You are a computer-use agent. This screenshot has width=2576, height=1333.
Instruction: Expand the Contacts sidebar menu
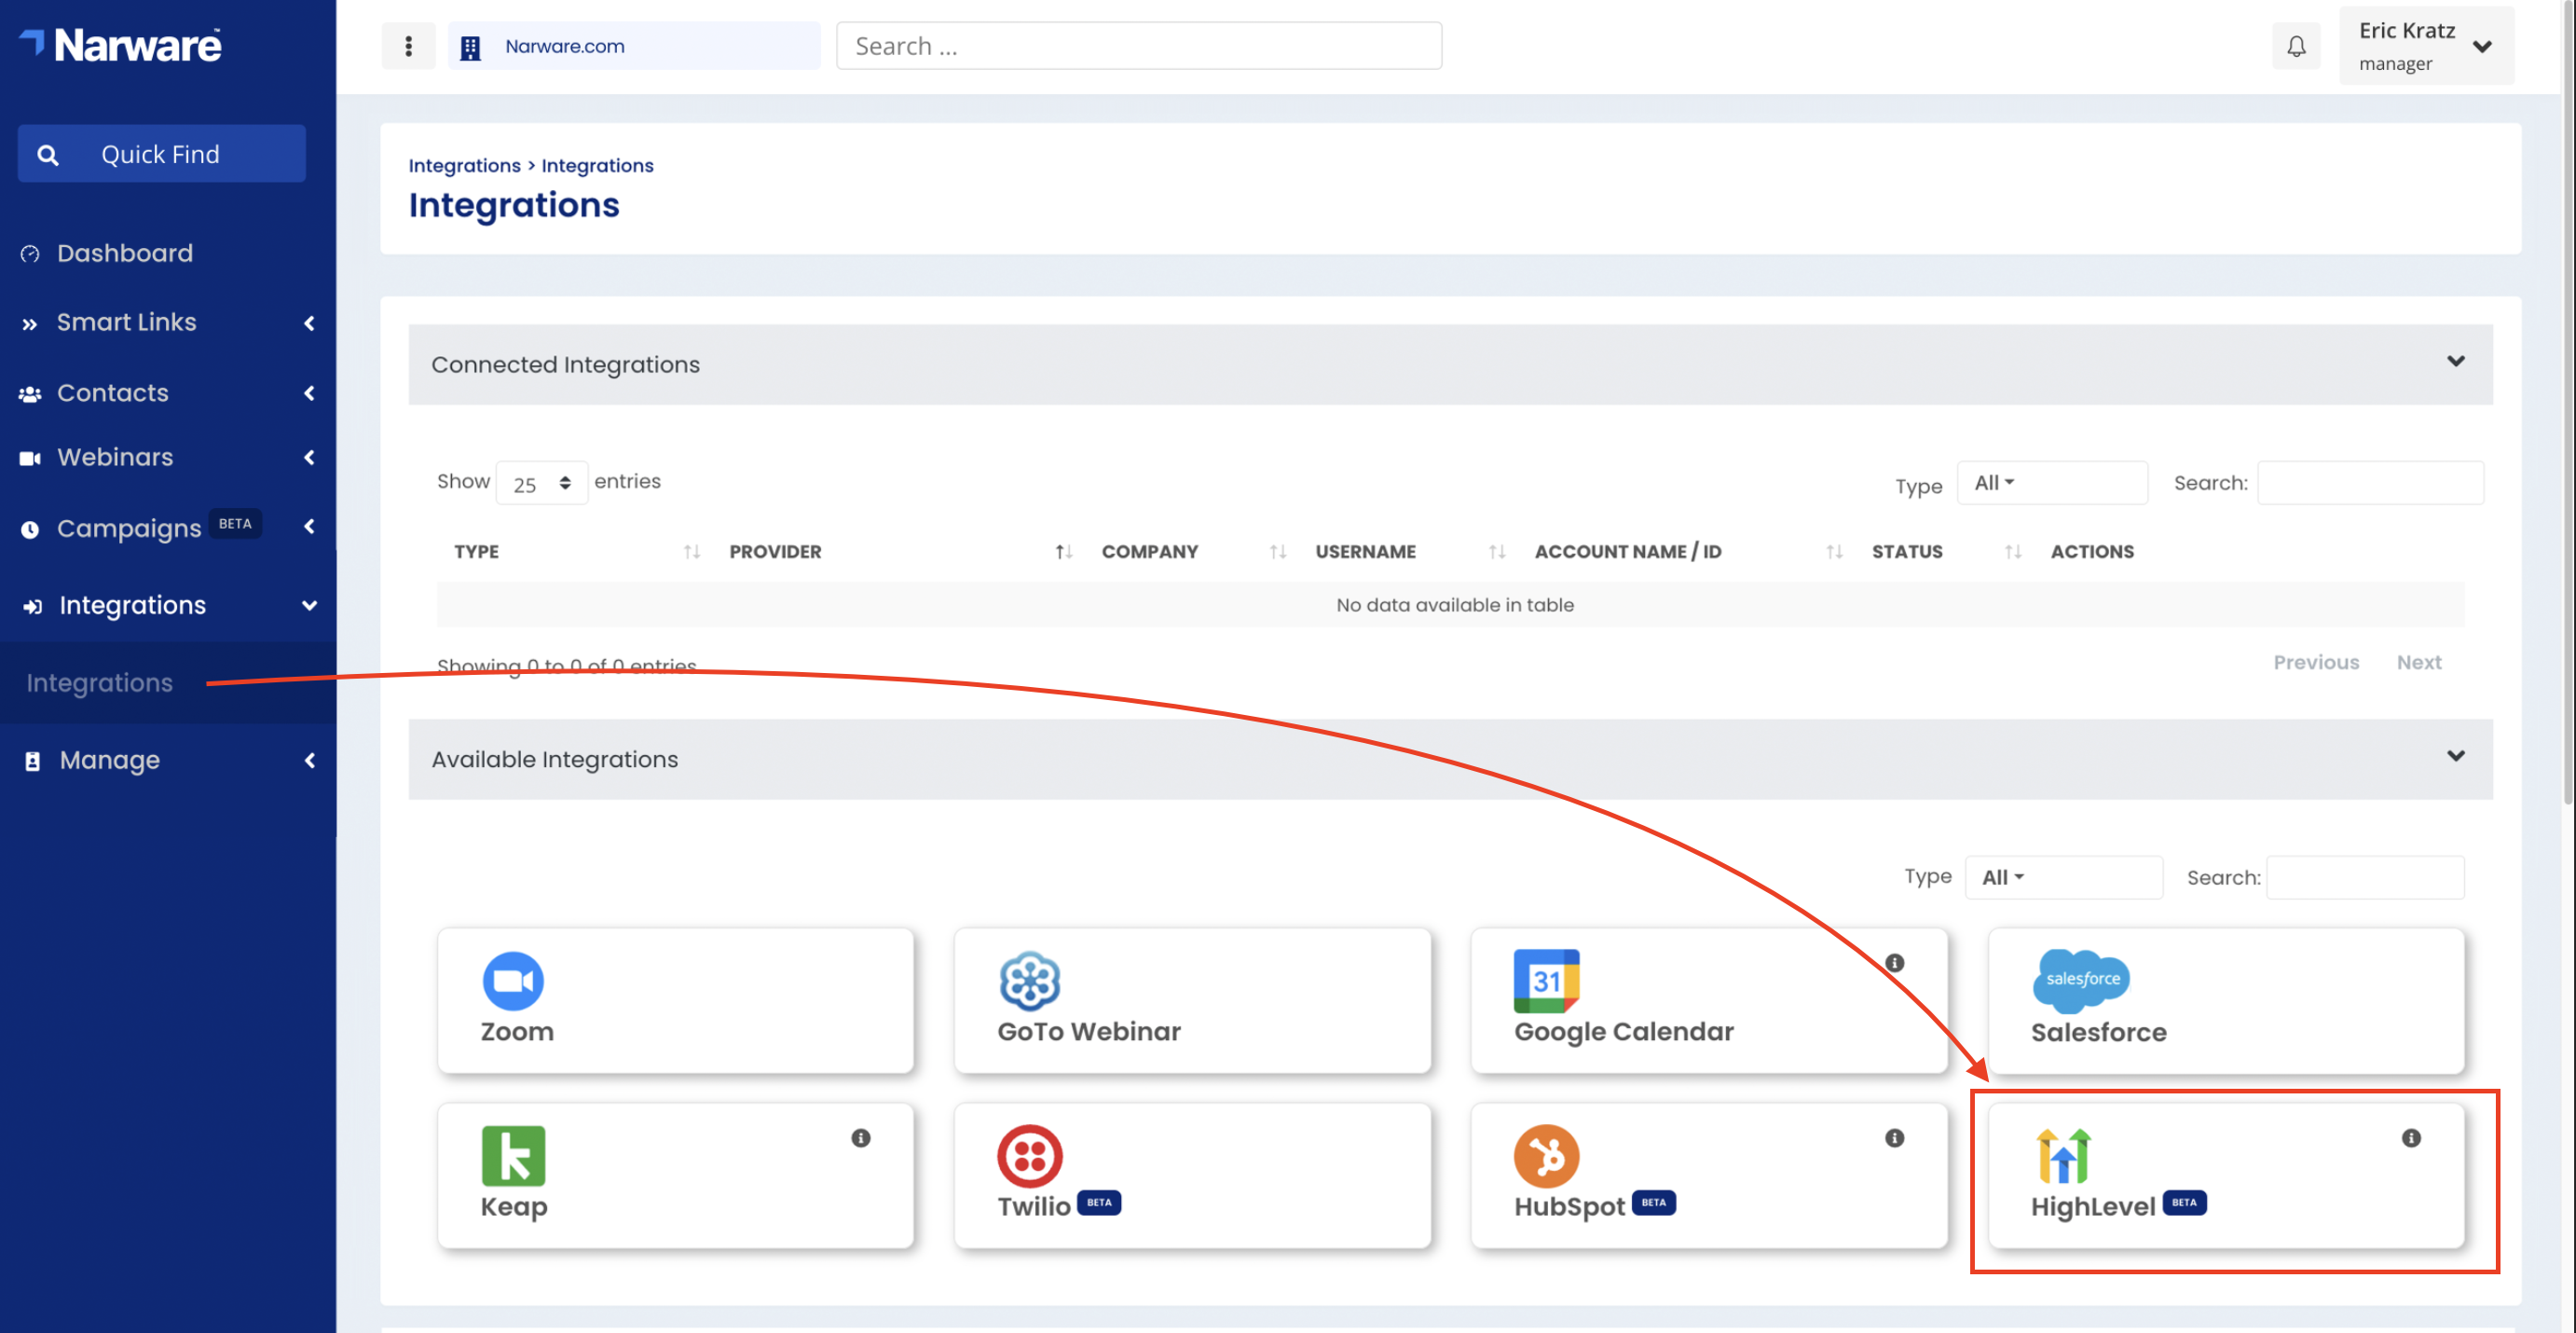309,393
